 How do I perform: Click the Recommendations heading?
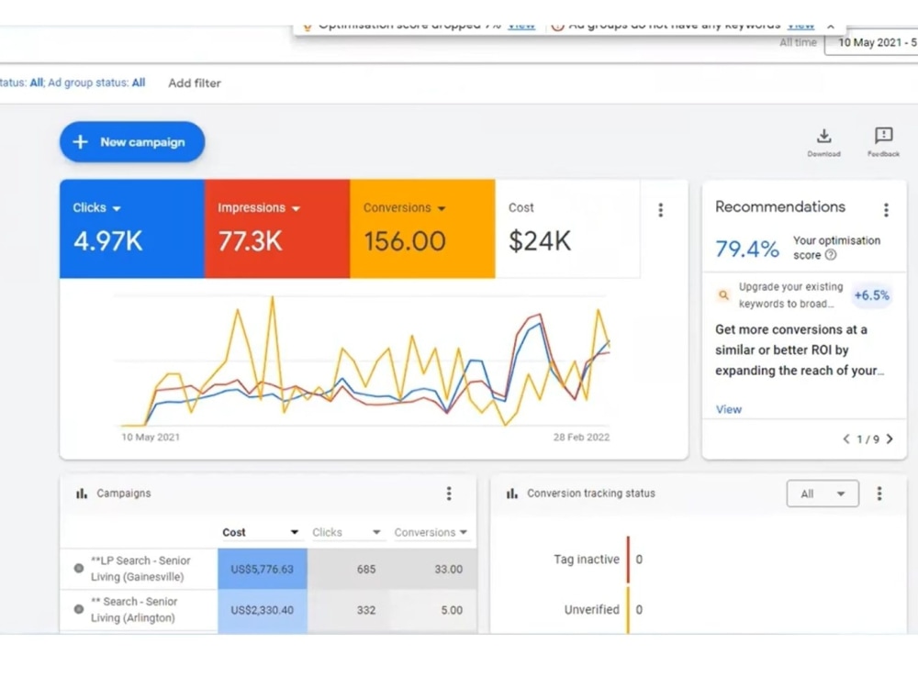779,206
